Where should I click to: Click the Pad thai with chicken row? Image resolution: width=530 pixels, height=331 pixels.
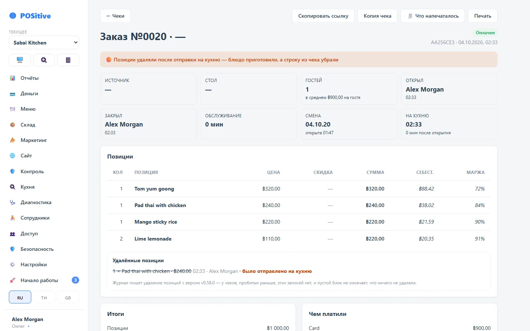coord(298,205)
